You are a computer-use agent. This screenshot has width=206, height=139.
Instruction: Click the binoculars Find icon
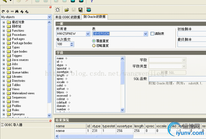pyautogui.click(x=17, y=12)
